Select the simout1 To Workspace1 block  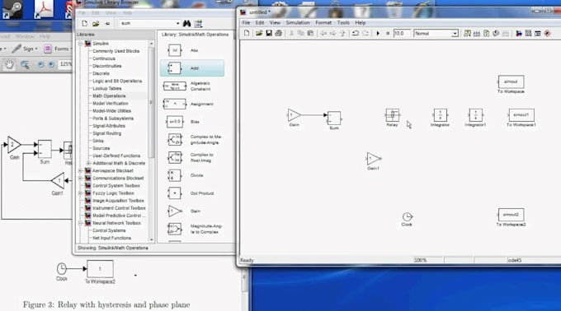point(521,115)
